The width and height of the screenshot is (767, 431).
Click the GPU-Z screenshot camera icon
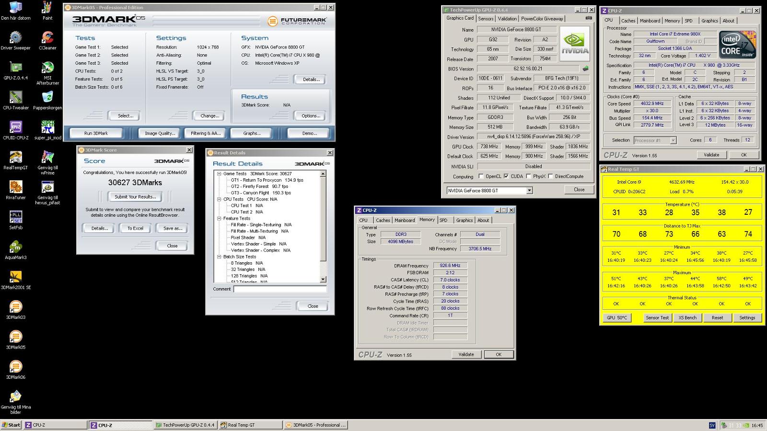click(x=589, y=18)
